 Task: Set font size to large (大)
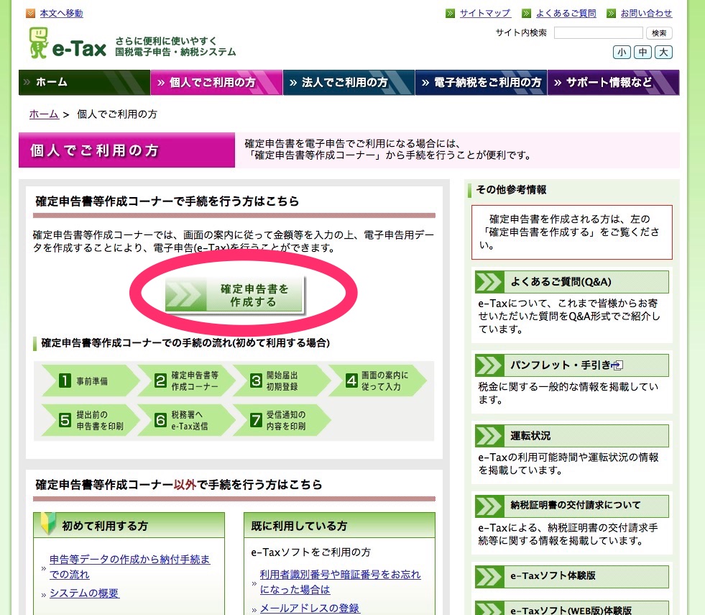[x=663, y=53]
